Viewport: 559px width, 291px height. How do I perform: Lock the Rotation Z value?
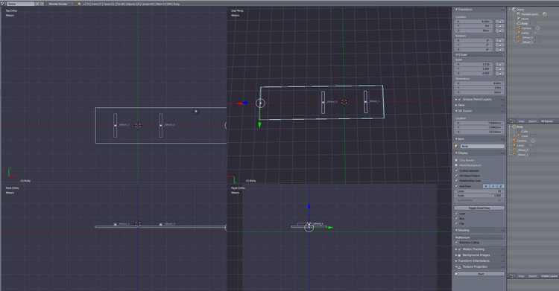501,50
